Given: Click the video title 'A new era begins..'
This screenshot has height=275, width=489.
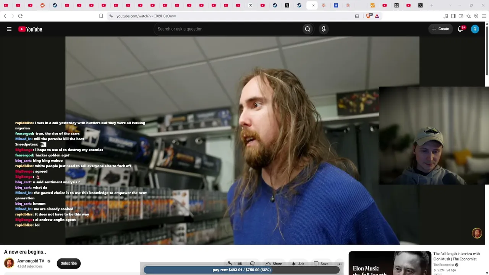Looking at the screenshot, I should pos(25,252).
